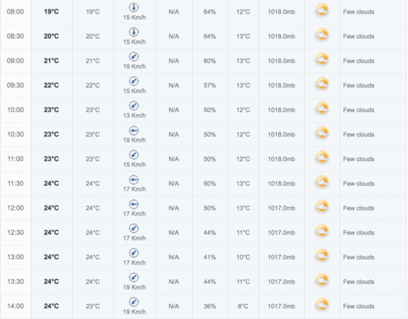Click the 36% humidity value at 14:00
The width and height of the screenshot is (408, 319).
[209, 306]
